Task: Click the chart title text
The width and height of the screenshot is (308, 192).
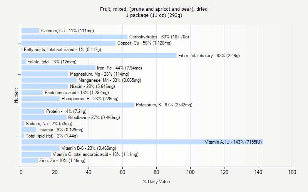Action: [x=154, y=12]
